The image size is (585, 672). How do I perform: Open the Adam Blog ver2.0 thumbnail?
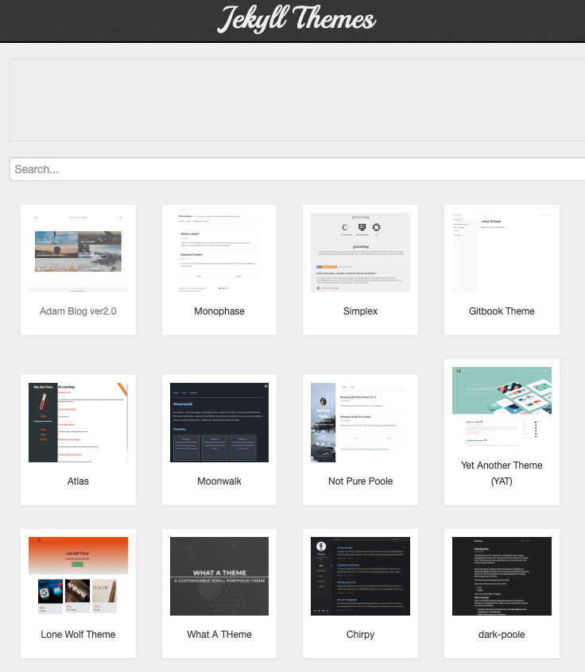click(78, 253)
